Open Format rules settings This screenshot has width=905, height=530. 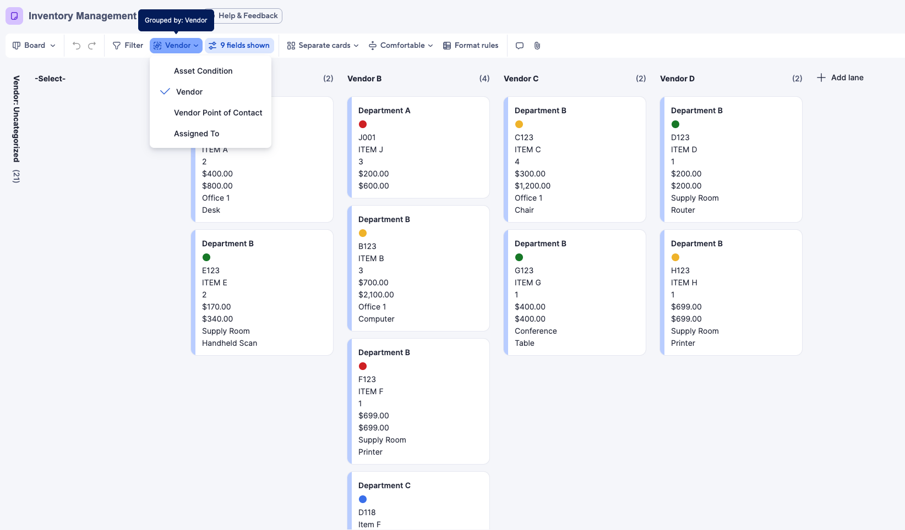tap(471, 45)
